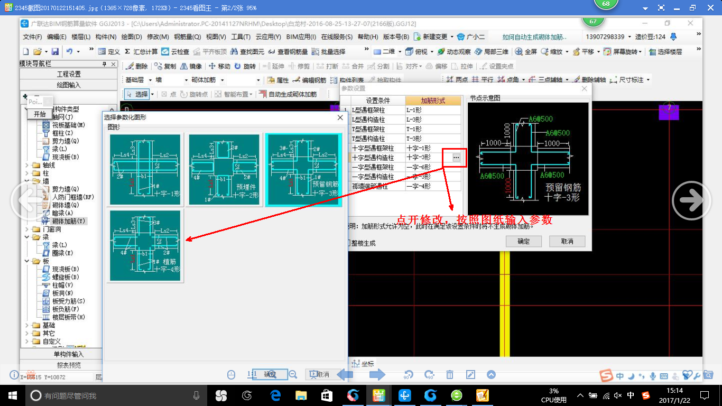Open the 工具(T) menu
This screenshot has width=722, height=406.
click(241, 37)
